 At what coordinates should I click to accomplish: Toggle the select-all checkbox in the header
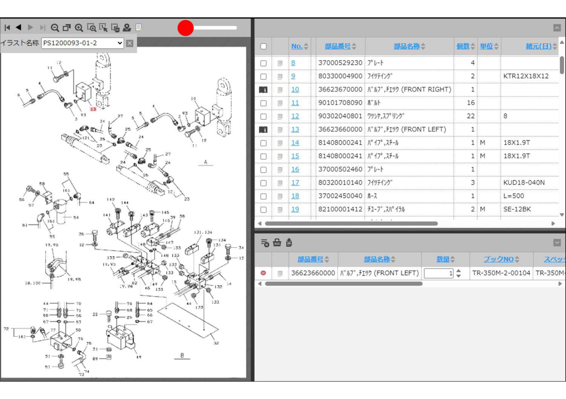point(263,46)
